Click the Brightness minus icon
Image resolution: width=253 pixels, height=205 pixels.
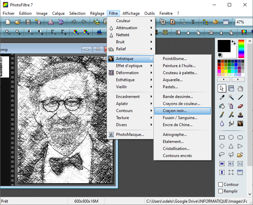coord(8,32)
